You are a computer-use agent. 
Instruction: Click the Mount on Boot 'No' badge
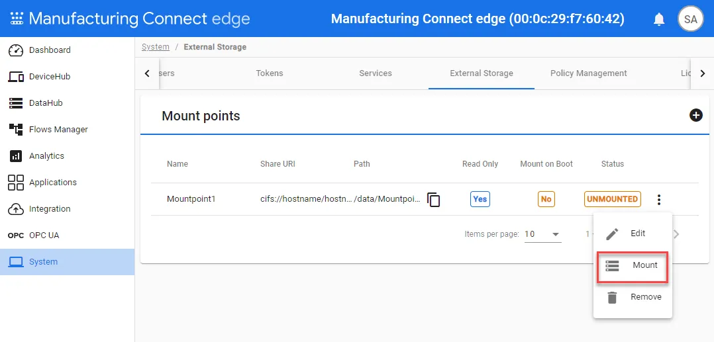tap(546, 199)
